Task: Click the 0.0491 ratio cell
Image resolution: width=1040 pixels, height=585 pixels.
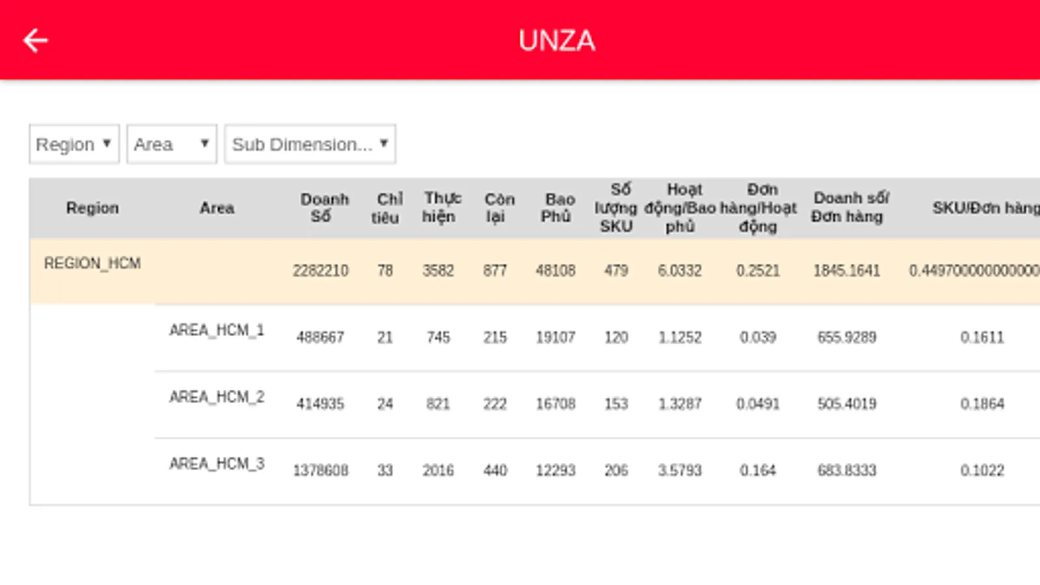Action: (758, 404)
